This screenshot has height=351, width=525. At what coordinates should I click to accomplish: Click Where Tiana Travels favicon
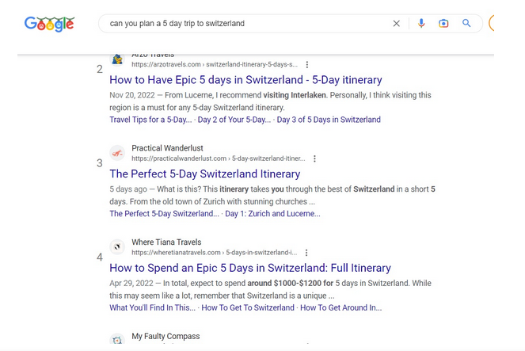tap(117, 247)
